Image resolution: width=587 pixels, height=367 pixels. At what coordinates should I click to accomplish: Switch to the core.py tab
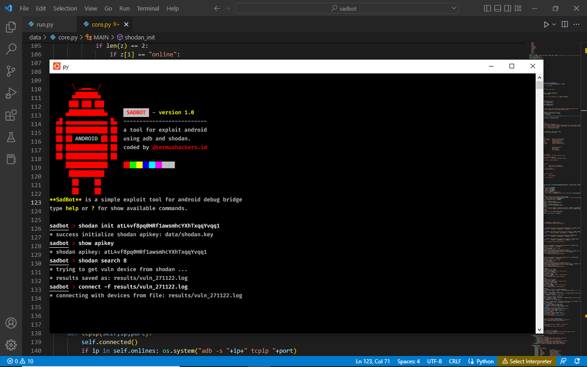[105, 24]
